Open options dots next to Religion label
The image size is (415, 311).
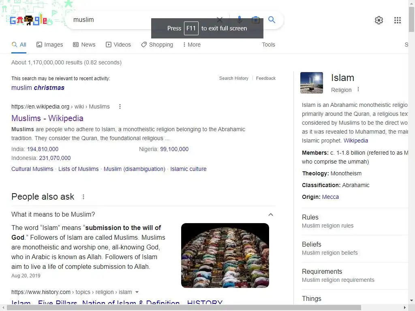pos(358,89)
